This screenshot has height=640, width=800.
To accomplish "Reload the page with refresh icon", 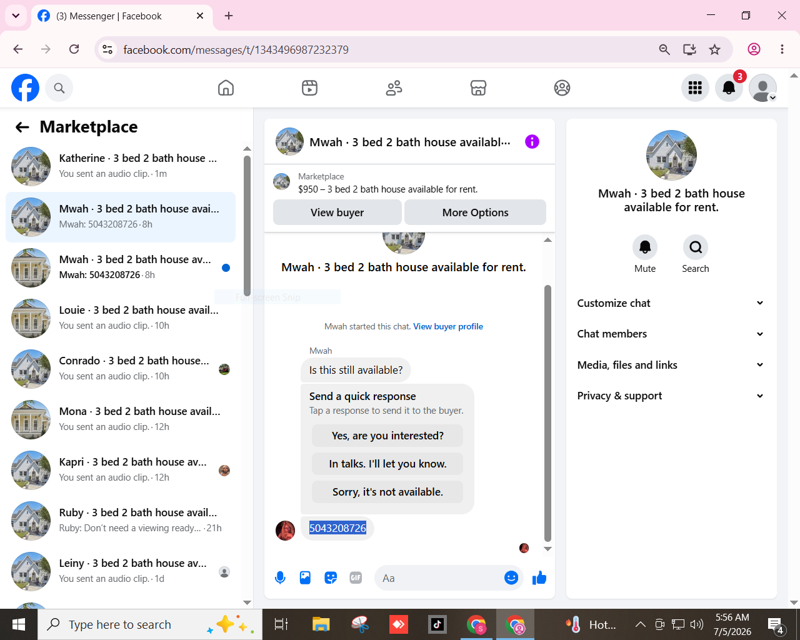I will (x=74, y=49).
